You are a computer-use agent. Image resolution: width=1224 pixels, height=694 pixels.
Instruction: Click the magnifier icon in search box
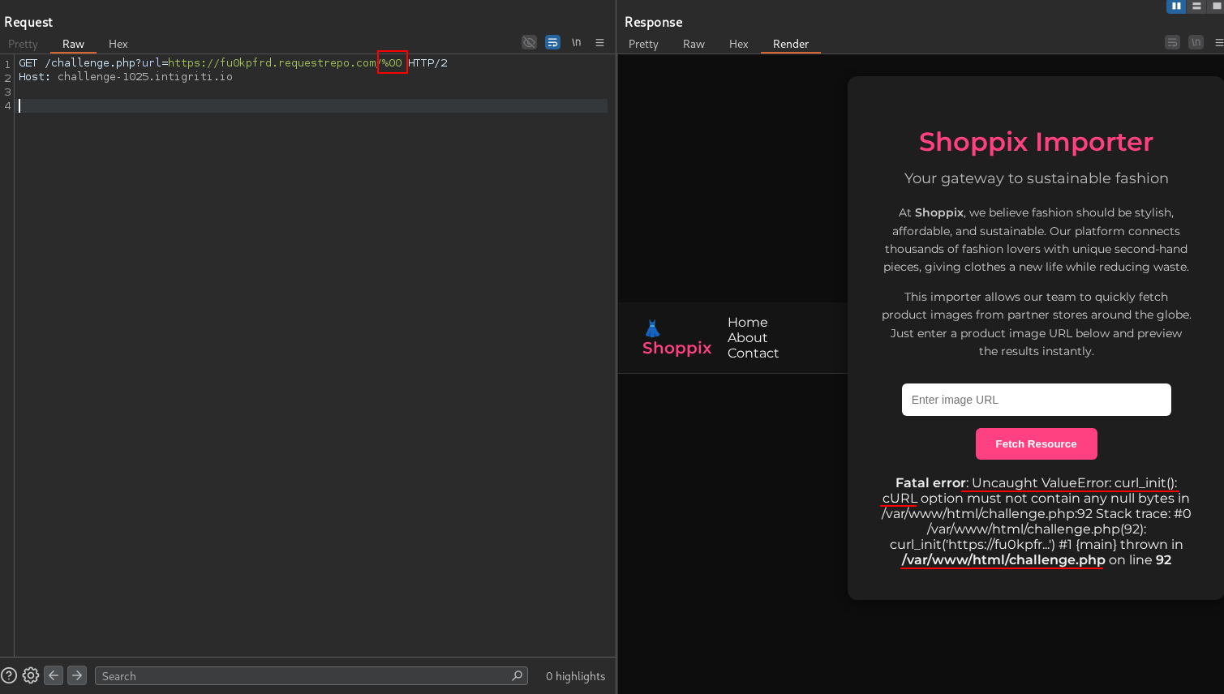[517, 675]
